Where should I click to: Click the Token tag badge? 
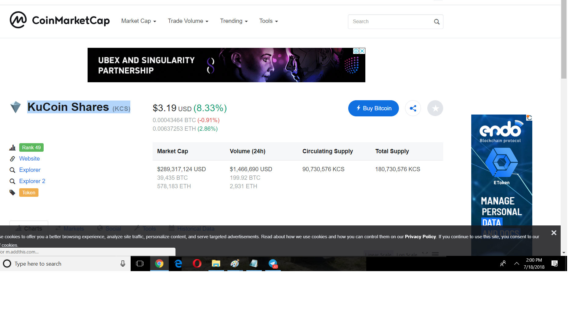[x=29, y=193]
